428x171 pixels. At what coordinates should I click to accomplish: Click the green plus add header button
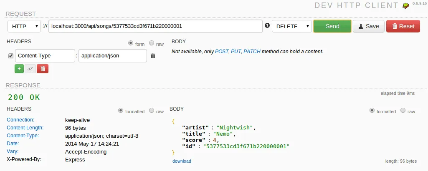pyautogui.click(x=19, y=69)
